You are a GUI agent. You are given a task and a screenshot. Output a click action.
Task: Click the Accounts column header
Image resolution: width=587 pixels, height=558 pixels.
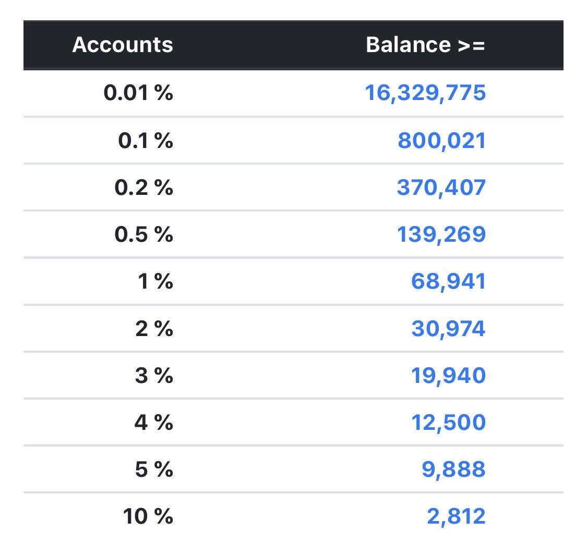pyautogui.click(x=123, y=44)
